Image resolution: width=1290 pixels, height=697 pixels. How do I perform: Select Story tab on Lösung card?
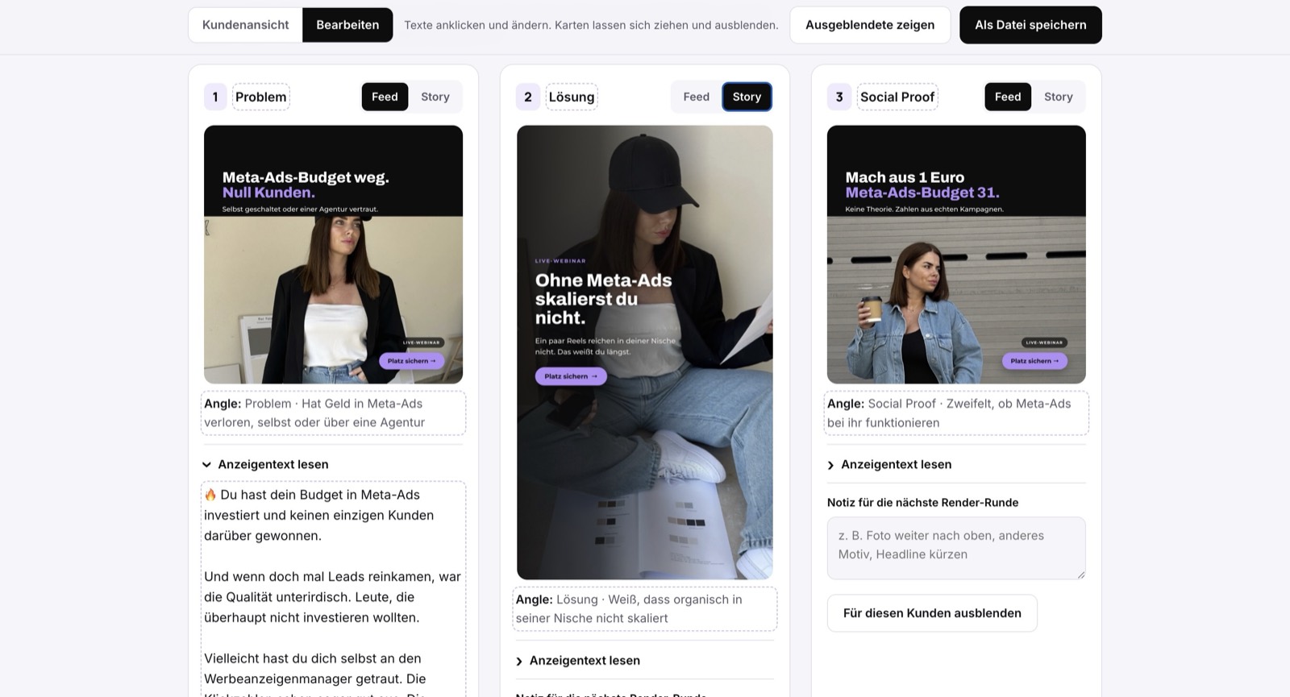click(x=747, y=97)
